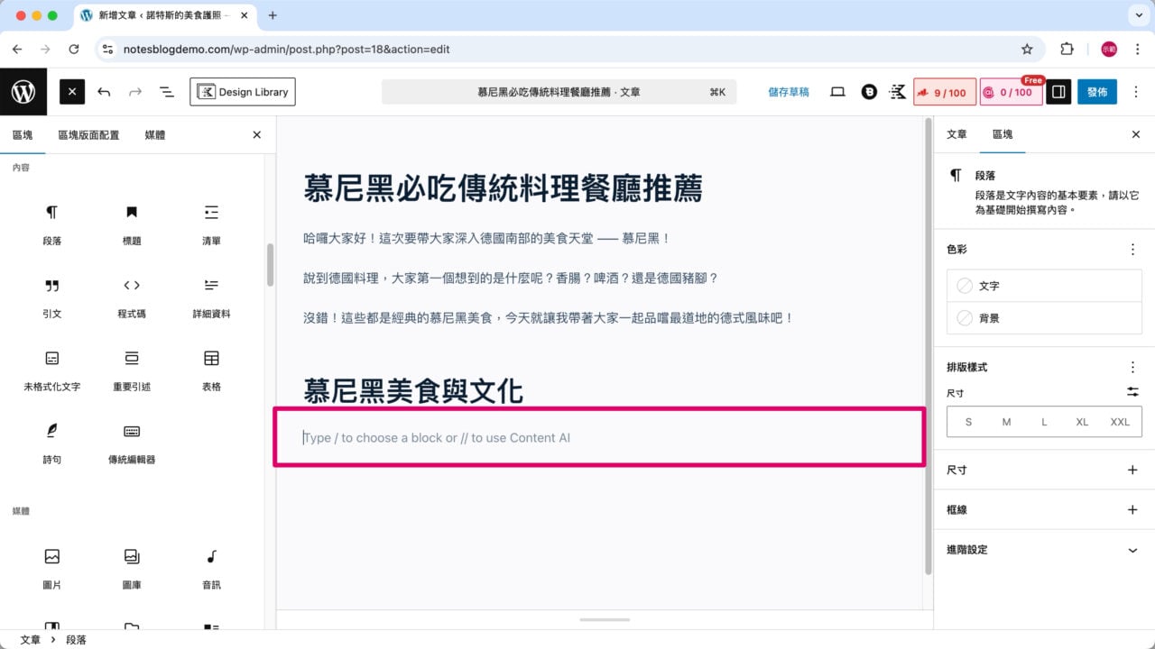The width and height of the screenshot is (1155, 649).
Task: Switch to the 文章 post settings tab
Action: tap(956, 134)
